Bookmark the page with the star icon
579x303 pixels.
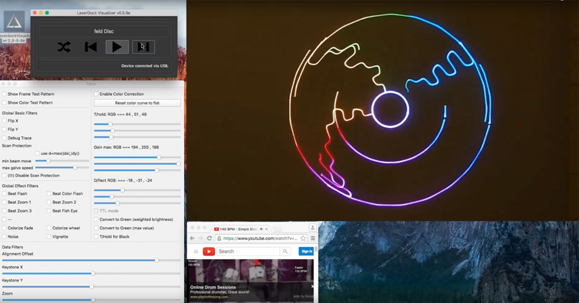303,239
